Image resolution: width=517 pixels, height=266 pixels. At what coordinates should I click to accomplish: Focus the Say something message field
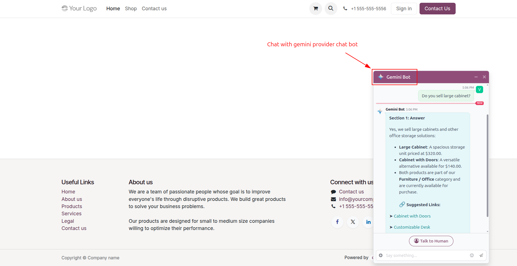pos(425,255)
